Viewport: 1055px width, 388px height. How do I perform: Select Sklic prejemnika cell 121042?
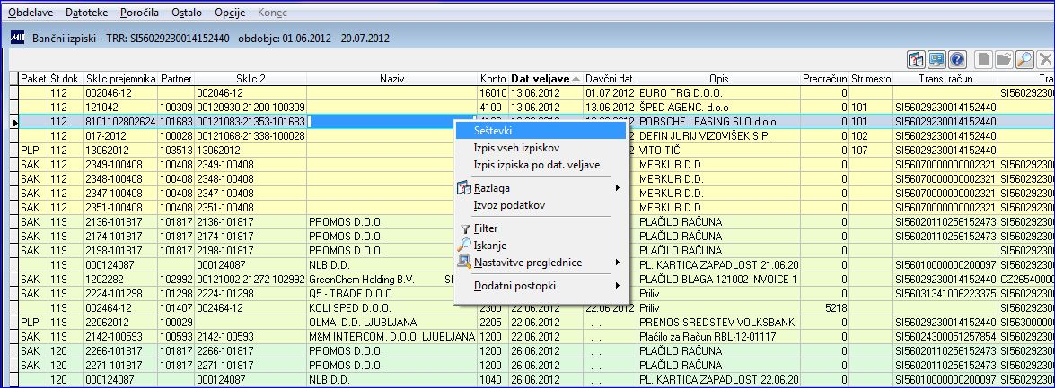pos(120,107)
